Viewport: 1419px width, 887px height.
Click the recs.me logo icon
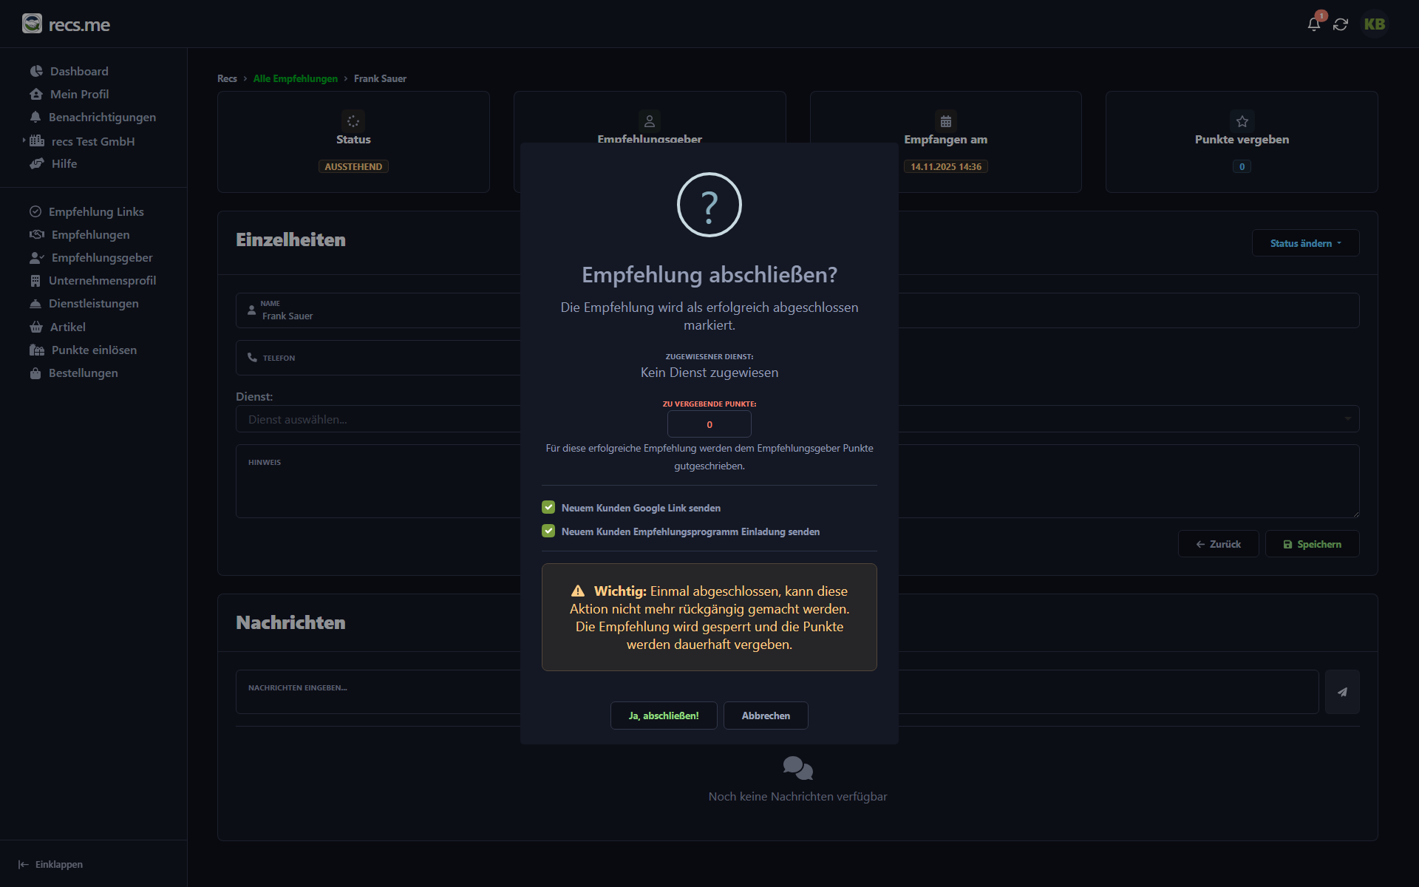tap(32, 24)
